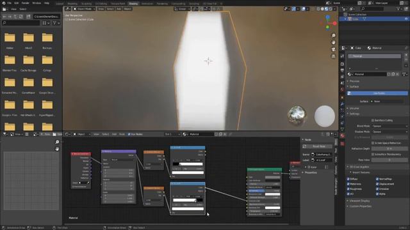Open the Blend Mode dropdown
Viewport: 410px width, 230px height.
tap(389, 126)
